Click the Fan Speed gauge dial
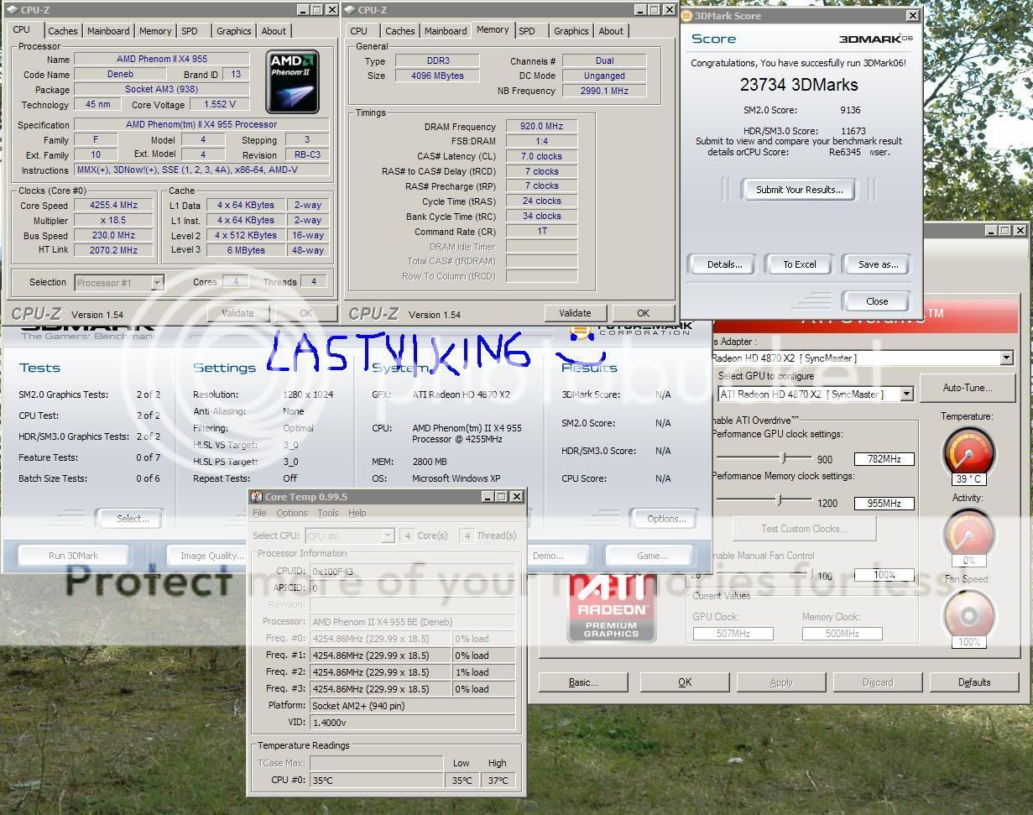Viewport: 1033px width, 815px height. [968, 615]
